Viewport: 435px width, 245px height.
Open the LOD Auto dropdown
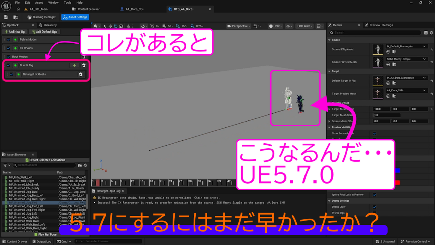[304, 26]
